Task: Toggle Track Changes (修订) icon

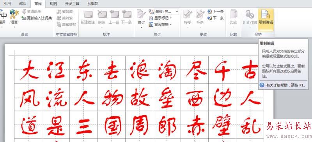Action: [x=141, y=14]
